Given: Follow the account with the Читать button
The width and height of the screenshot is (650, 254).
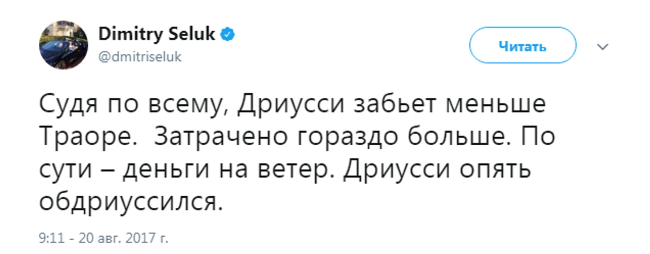Looking at the screenshot, I should coord(523,46).
